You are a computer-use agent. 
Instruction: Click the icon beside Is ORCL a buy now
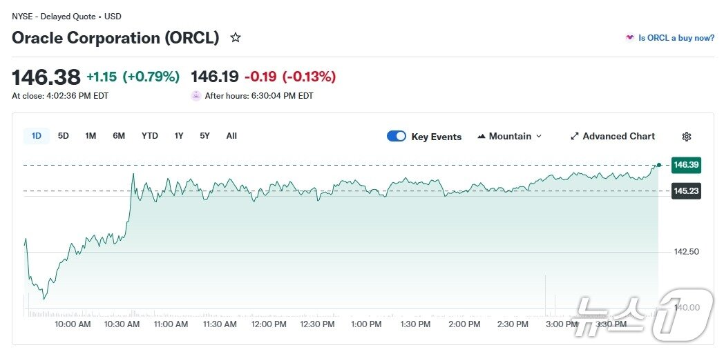[629, 38]
